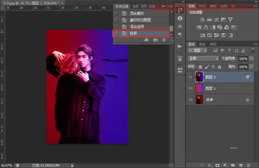Add a Curves adjustment layer

click(x=216, y=19)
